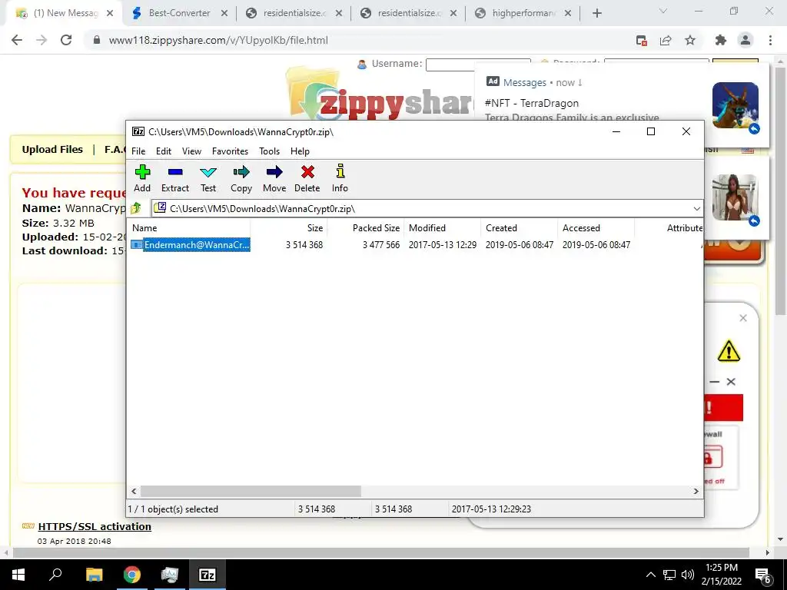Reload the zippyshare page
787x590 pixels.
(x=66, y=40)
